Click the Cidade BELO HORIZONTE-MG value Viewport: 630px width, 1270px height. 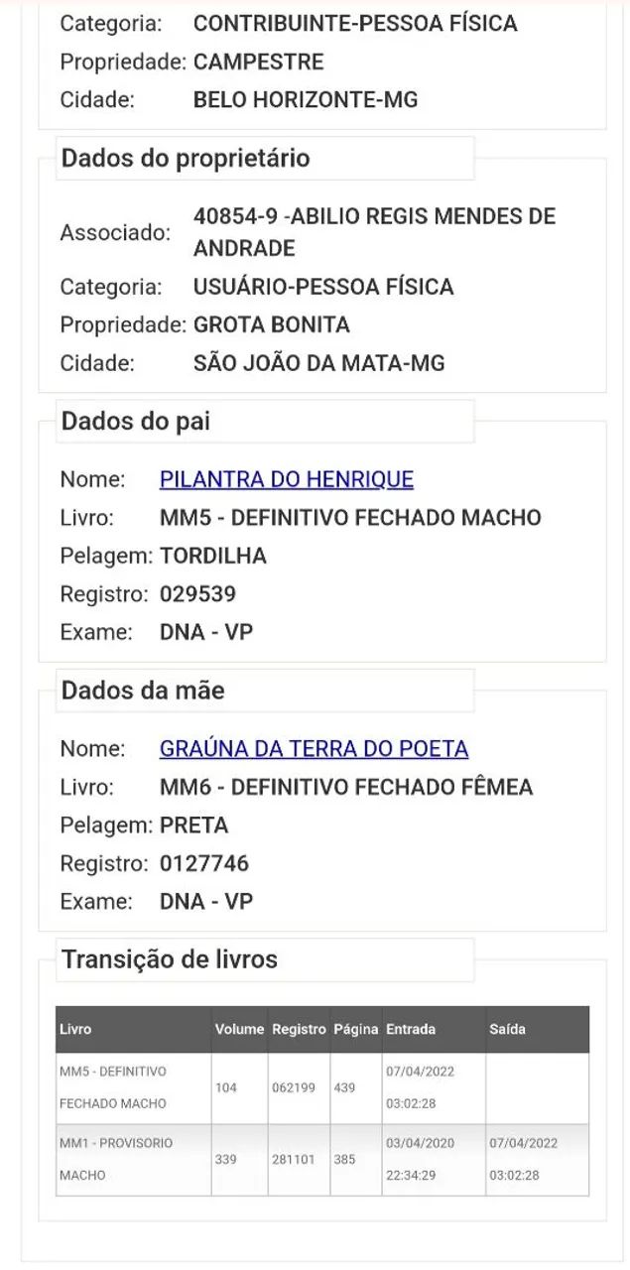299,99
